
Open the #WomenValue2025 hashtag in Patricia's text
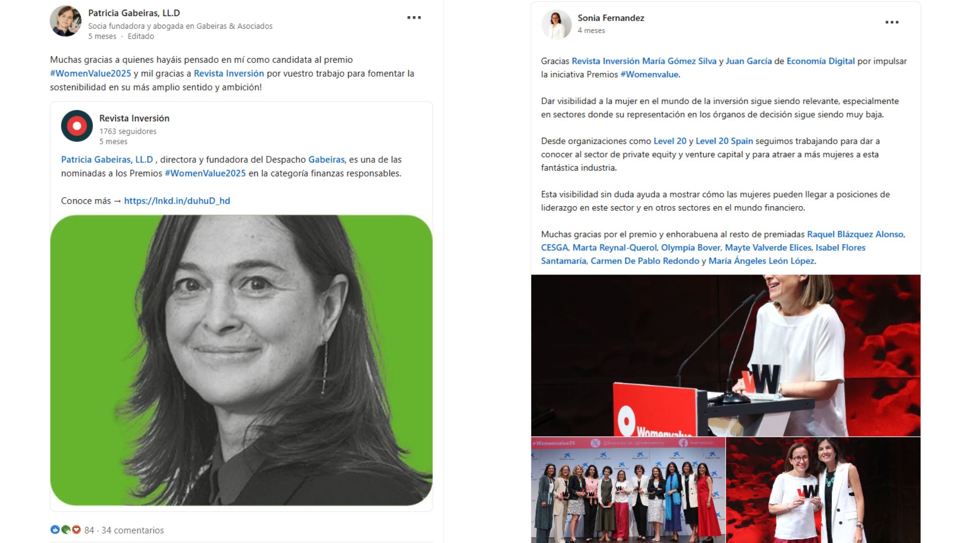point(90,73)
